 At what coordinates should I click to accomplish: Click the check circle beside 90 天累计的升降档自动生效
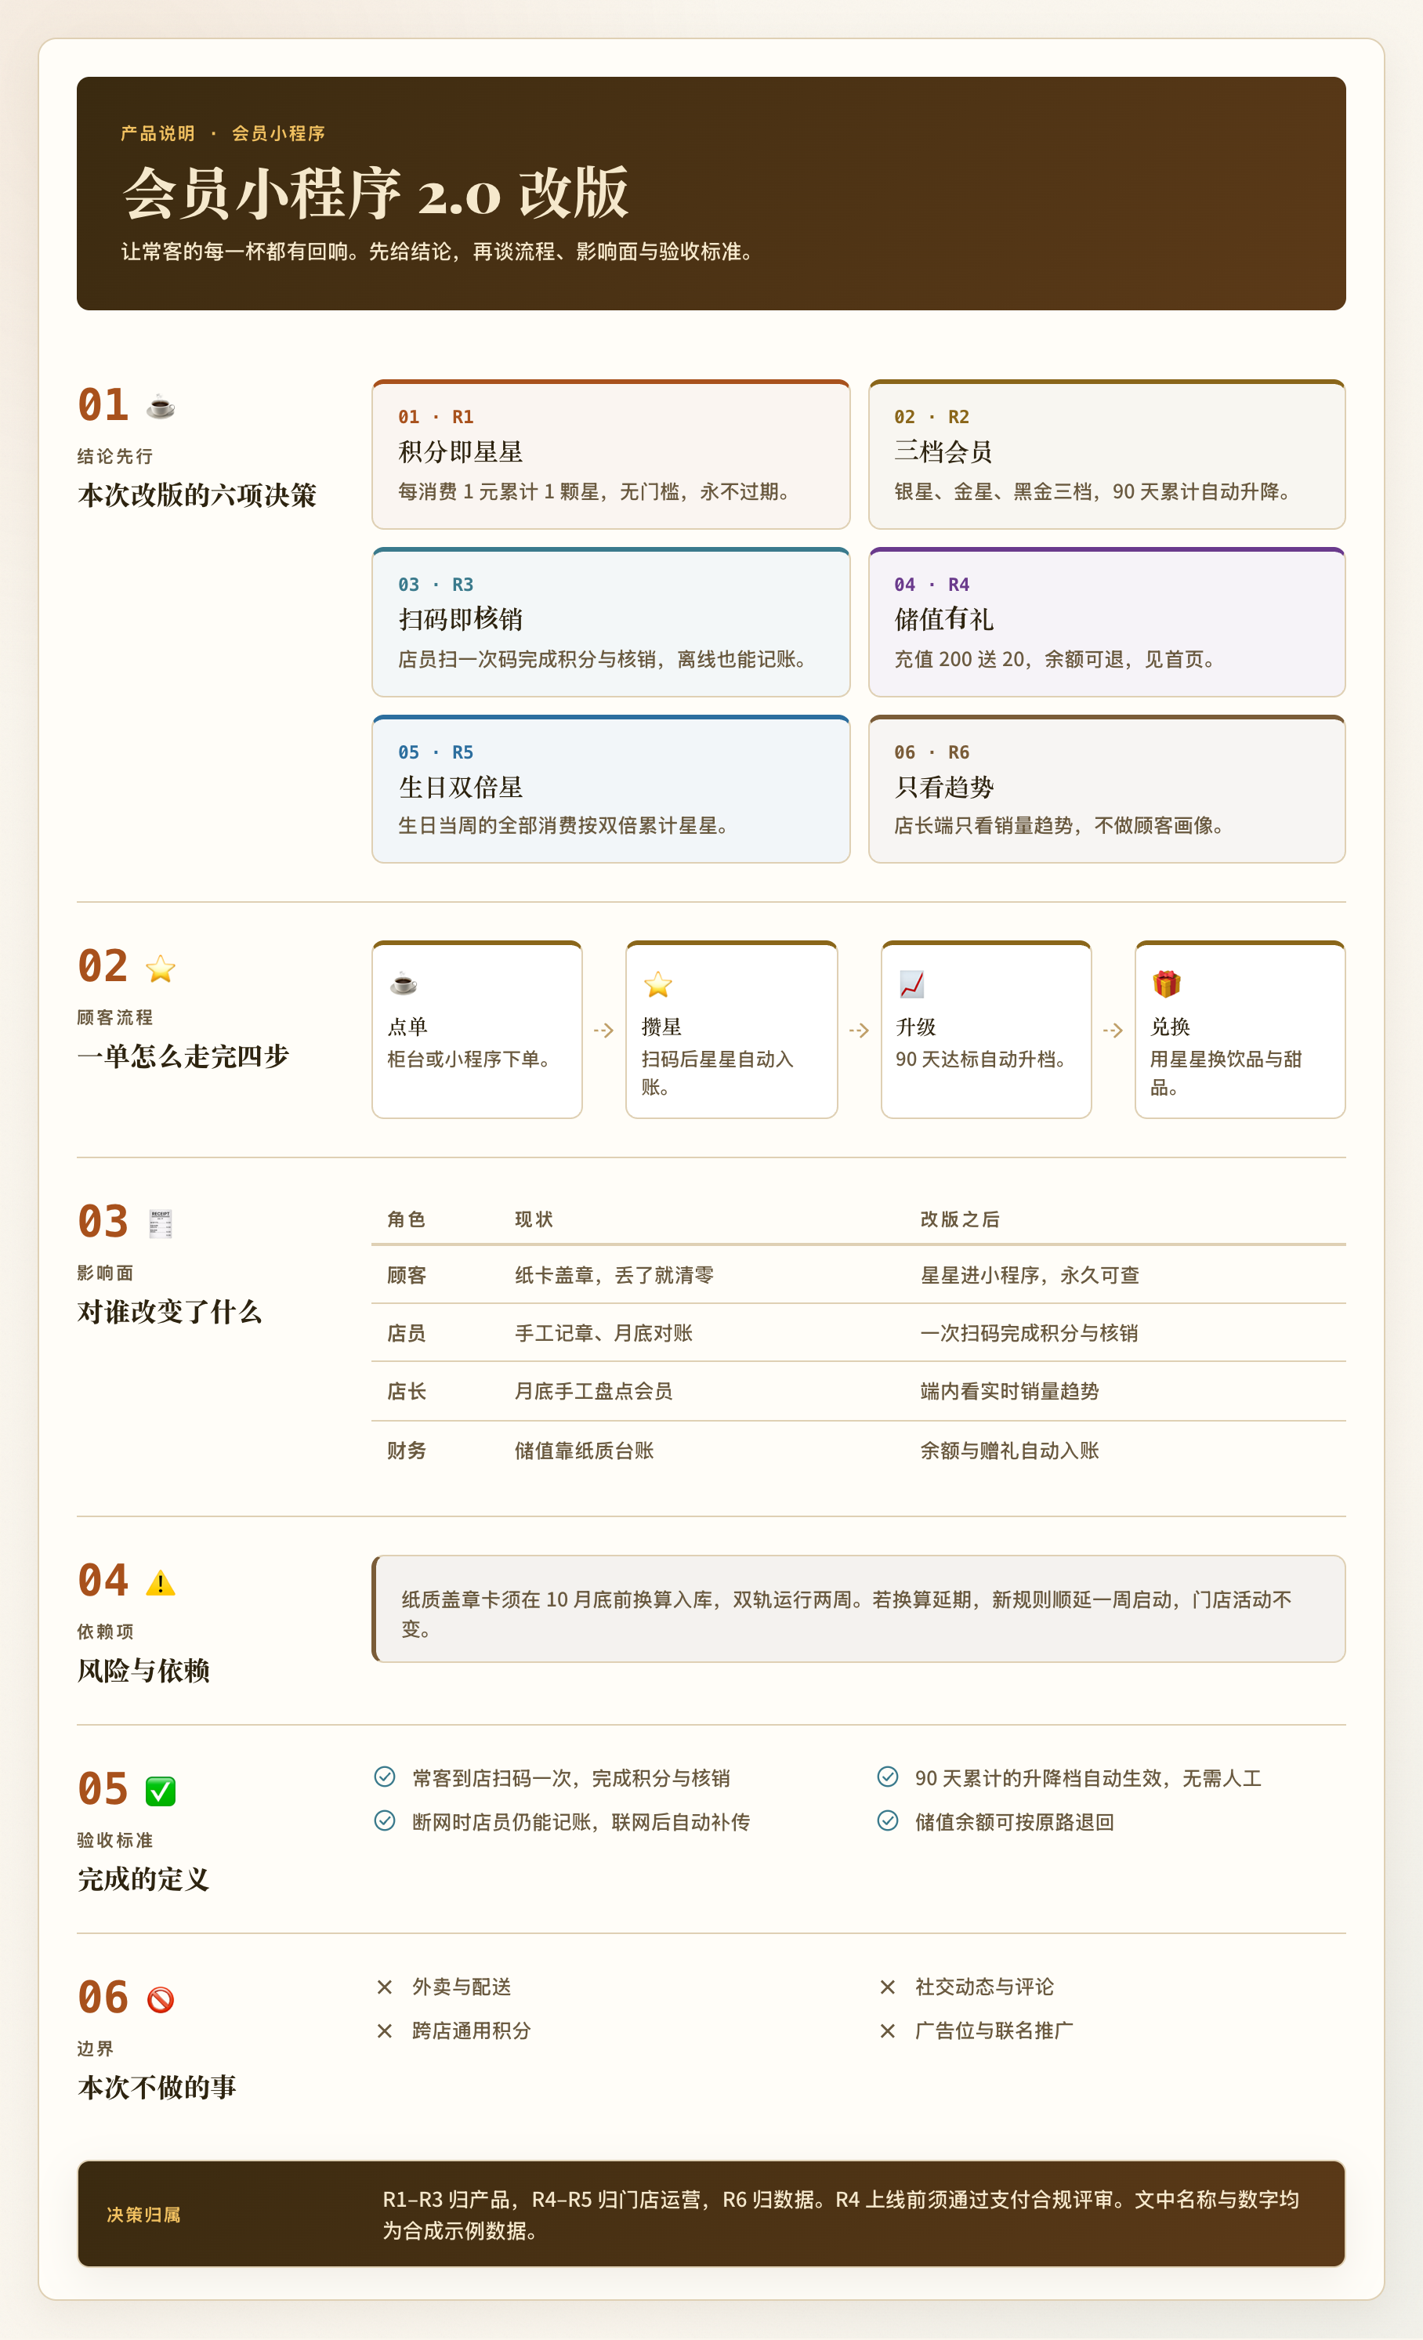[888, 1776]
